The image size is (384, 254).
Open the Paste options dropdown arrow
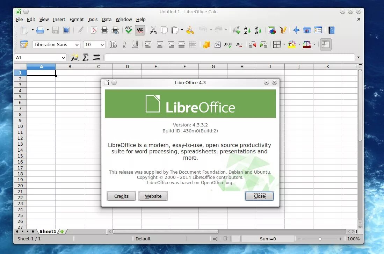click(x=182, y=30)
